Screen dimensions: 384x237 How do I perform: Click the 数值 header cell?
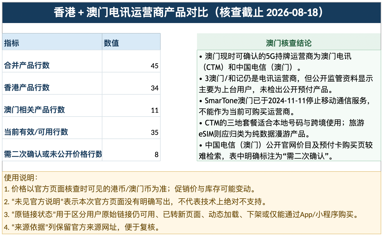point(131,42)
